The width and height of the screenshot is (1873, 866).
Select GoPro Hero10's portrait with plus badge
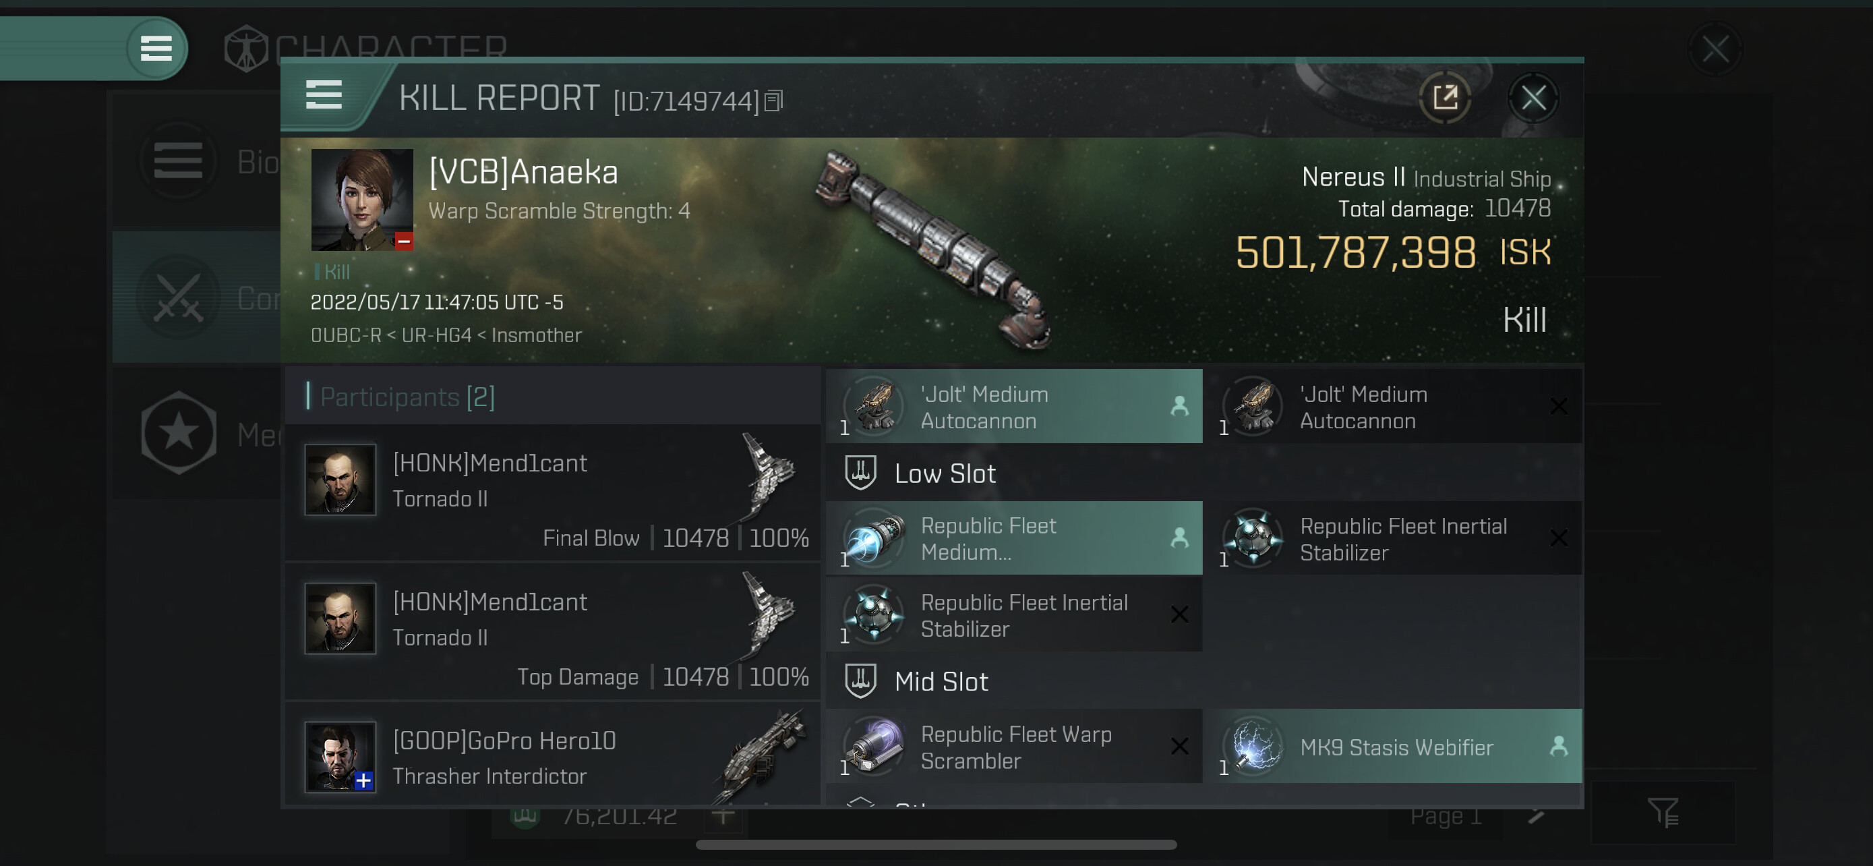pos(340,756)
